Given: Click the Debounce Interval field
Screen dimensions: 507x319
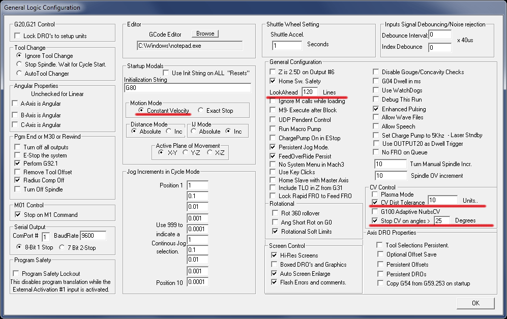Looking at the screenshot, I should 440,35.
